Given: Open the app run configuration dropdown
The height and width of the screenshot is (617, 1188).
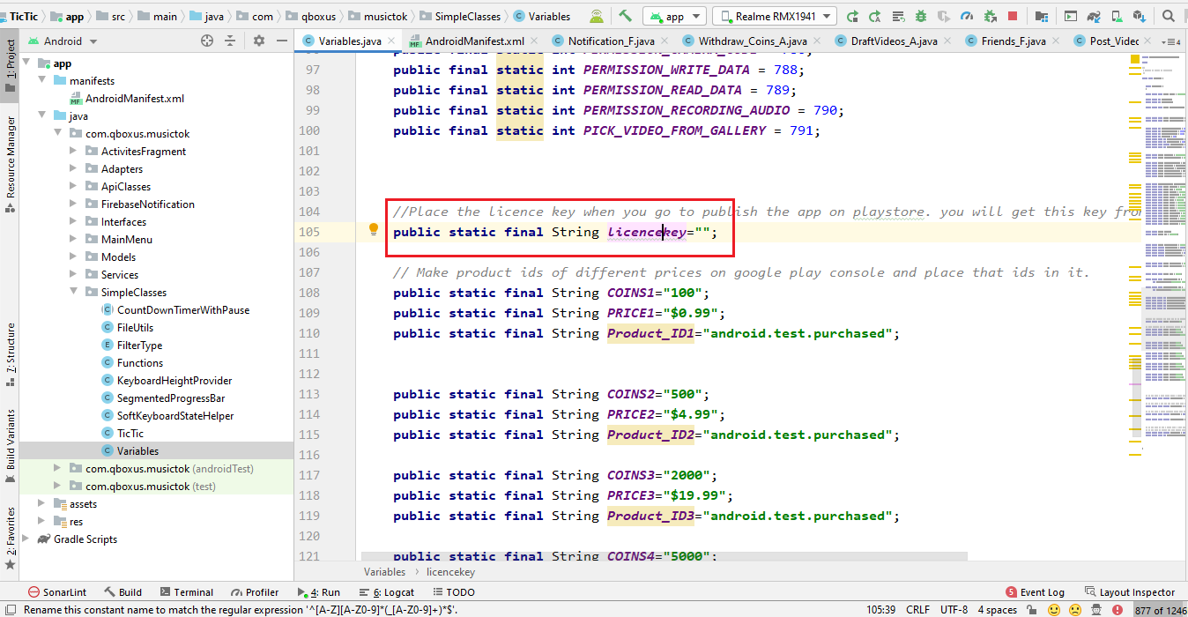Looking at the screenshot, I should pyautogui.click(x=674, y=16).
